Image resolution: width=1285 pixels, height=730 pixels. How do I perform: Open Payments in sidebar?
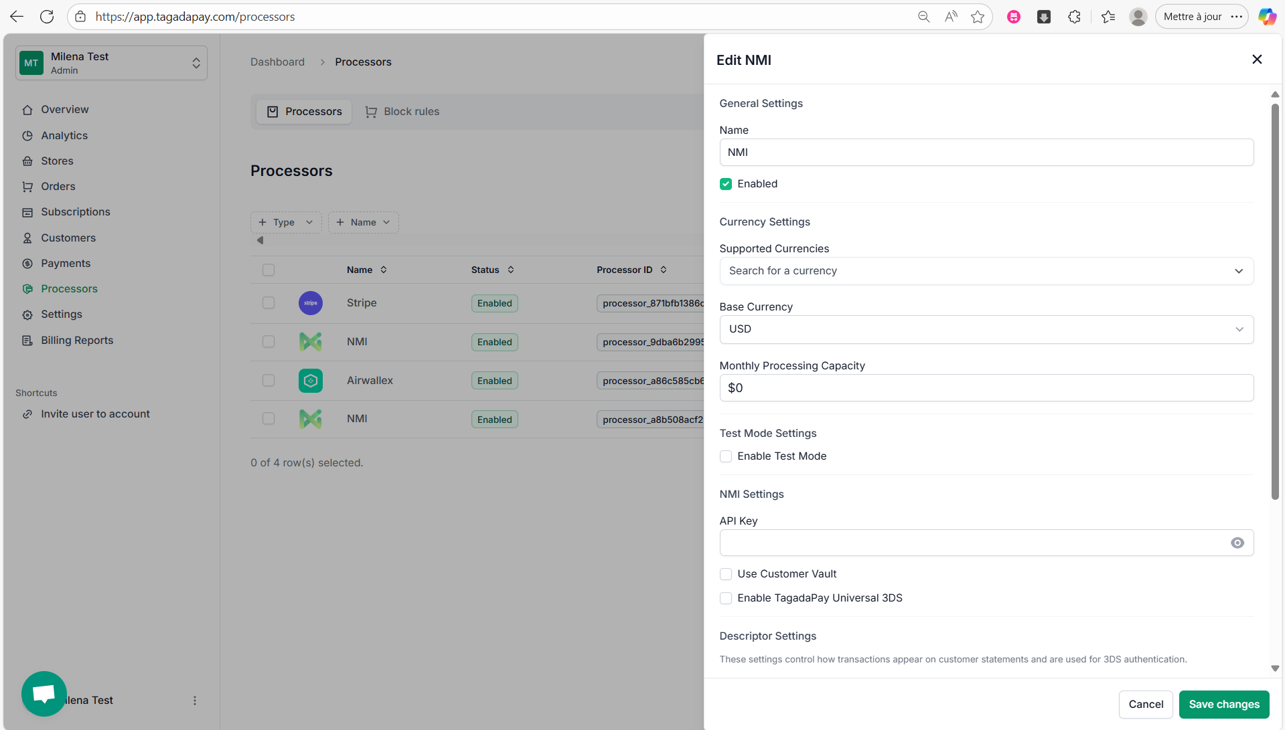pyautogui.click(x=65, y=263)
